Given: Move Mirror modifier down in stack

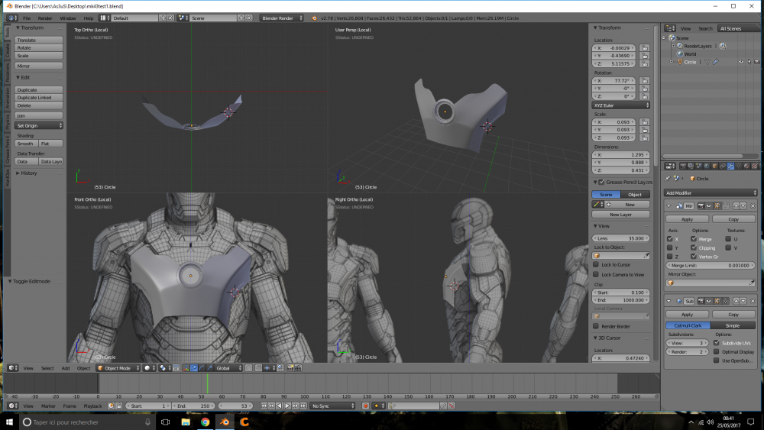Looking at the screenshot, I should point(743,206).
